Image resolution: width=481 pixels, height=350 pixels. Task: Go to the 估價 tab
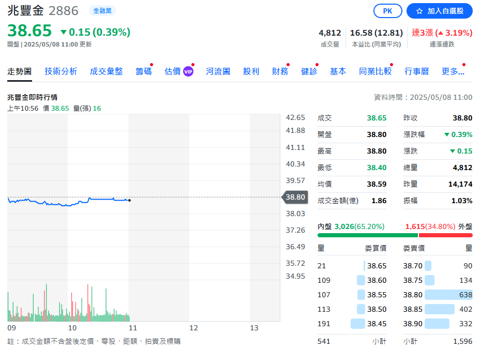tap(173, 71)
